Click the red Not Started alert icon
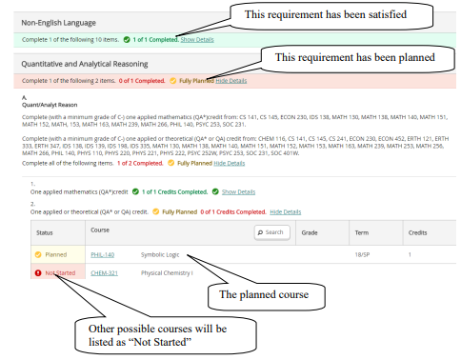 click(38, 273)
